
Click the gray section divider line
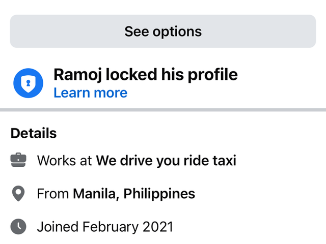pyautogui.click(x=163, y=110)
